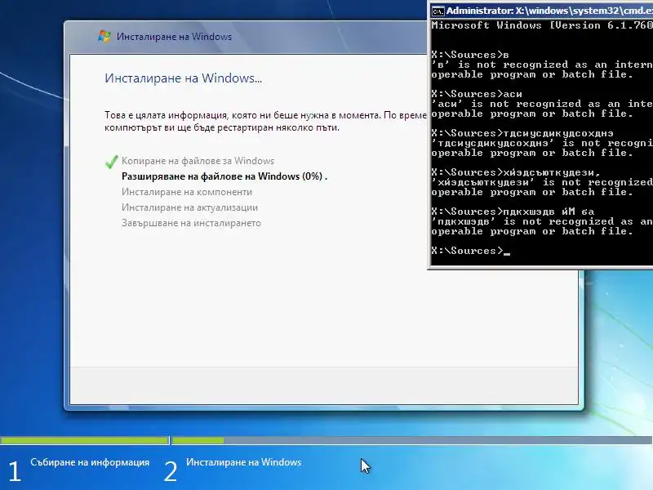Screen dimensions: 653x490
Task: Click step 'Инсталиране на компоненти'
Action: [187, 192]
